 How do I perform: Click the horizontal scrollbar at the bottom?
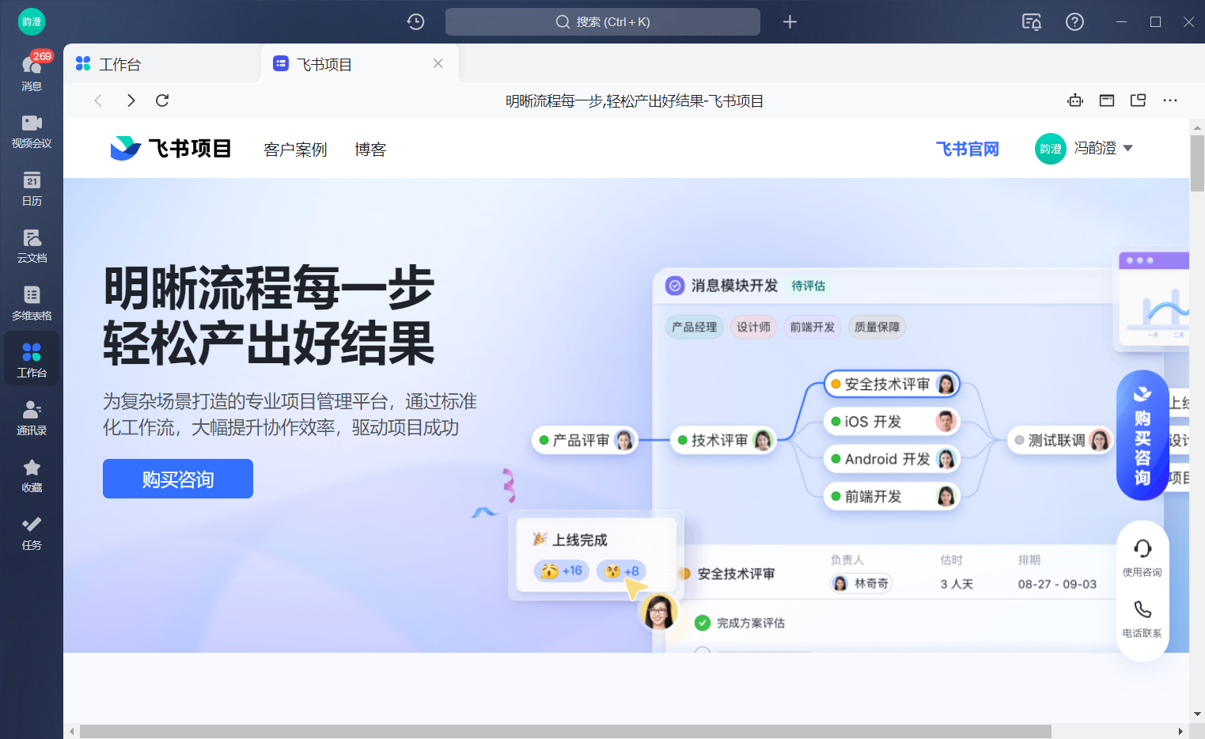pyautogui.click(x=566, y=731)
